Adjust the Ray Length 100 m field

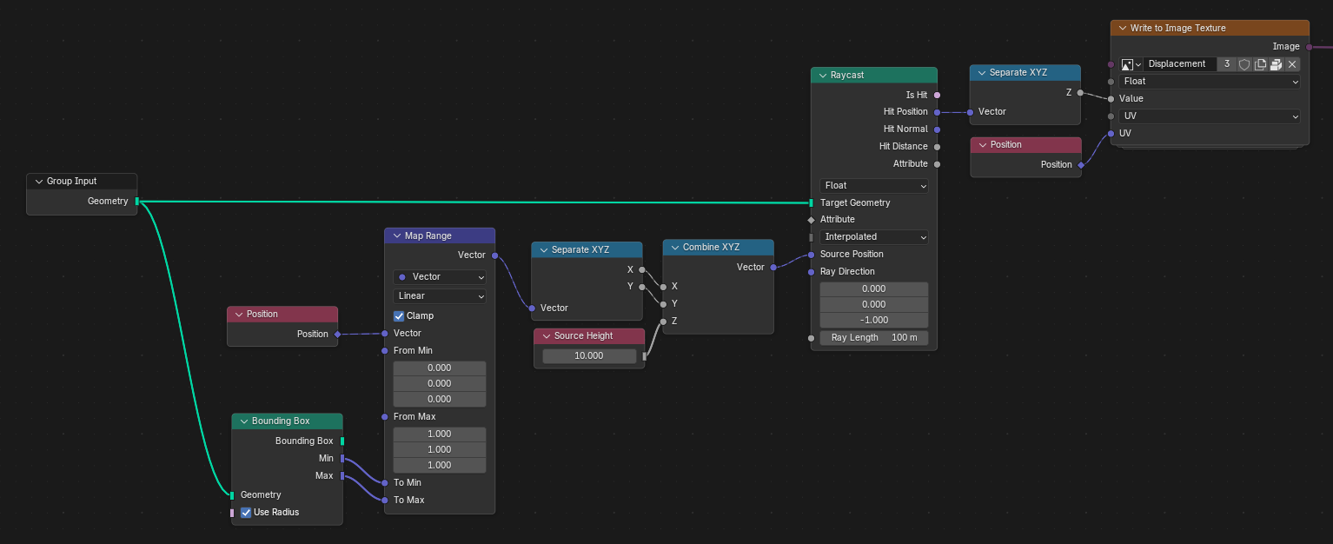[x=874, y=338]
